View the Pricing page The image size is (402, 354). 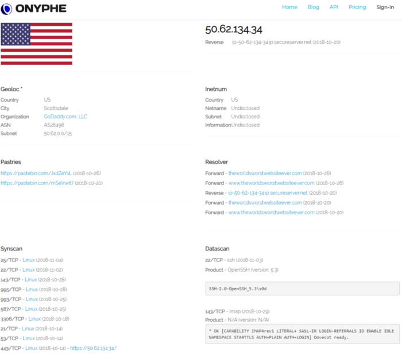coord(357,7)
